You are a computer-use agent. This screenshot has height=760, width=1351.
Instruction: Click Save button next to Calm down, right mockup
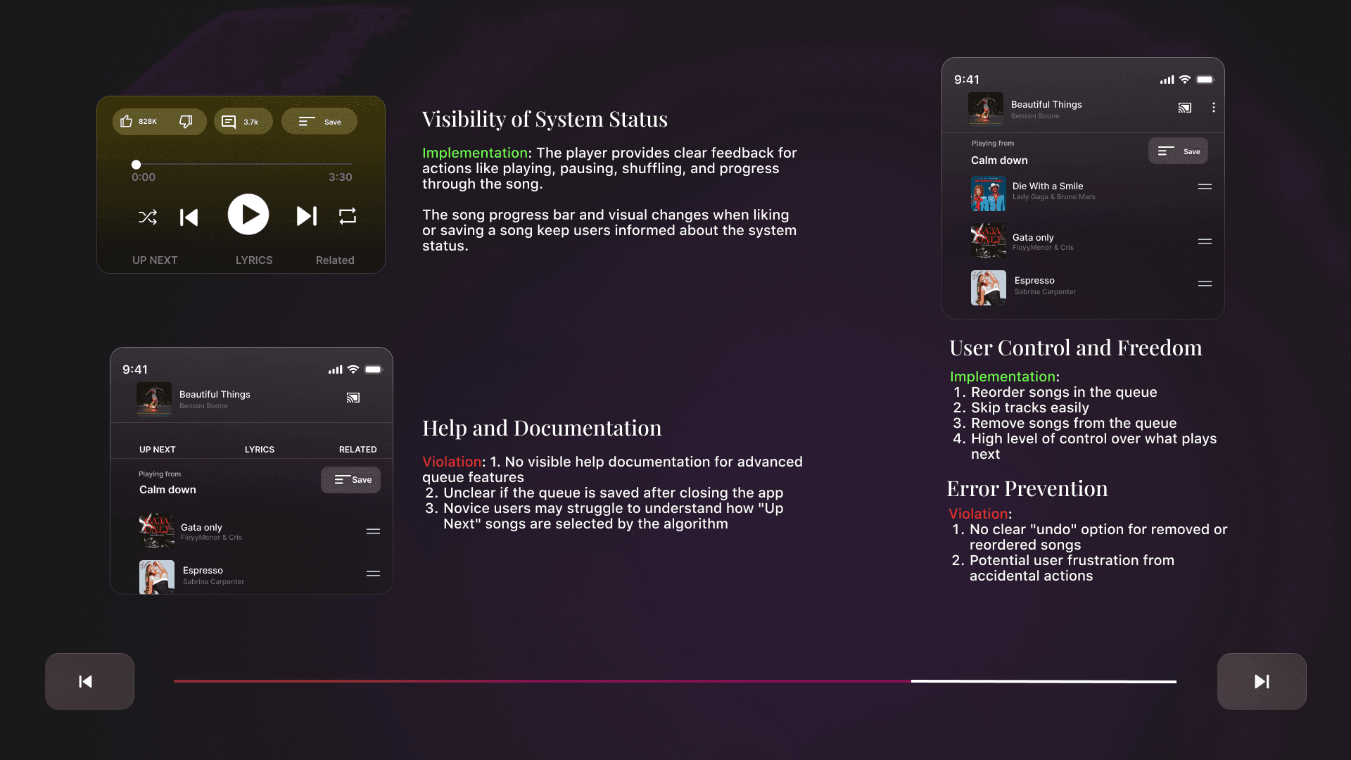[1178, 151]
